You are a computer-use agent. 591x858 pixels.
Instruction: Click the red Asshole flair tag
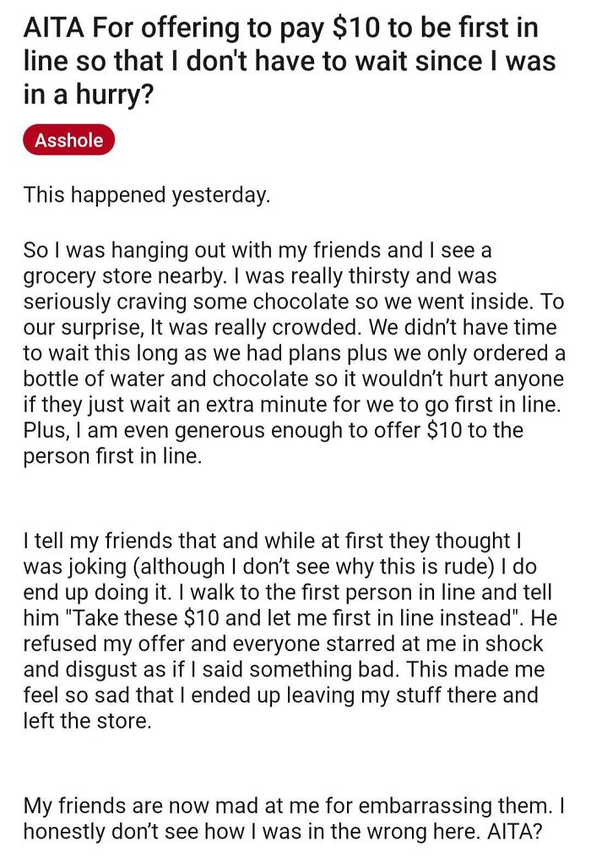[68, 140]
